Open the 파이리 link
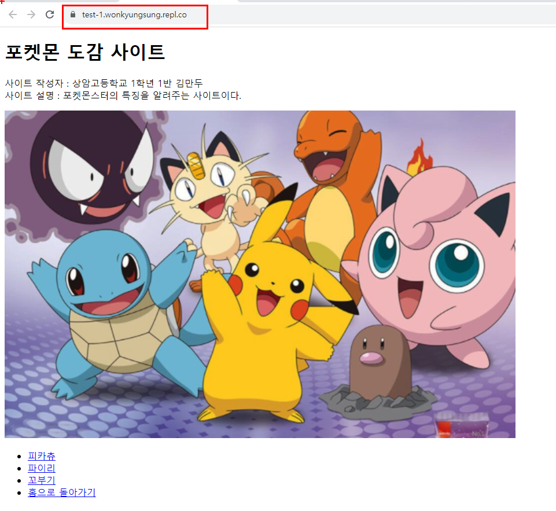Image resolution: width=556 pixels, height=511 pixels. [42, 468]
